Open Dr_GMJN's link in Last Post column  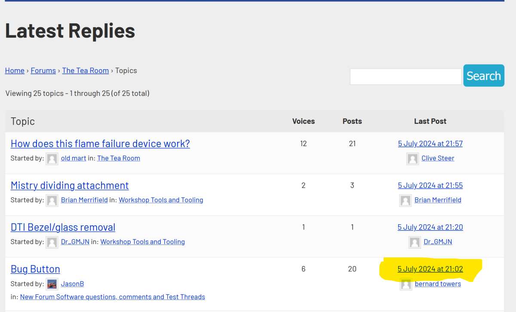438,242
